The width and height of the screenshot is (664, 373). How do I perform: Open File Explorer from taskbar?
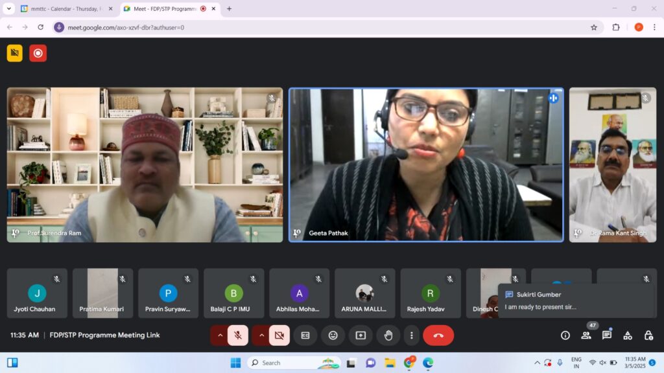pos(390,363)
